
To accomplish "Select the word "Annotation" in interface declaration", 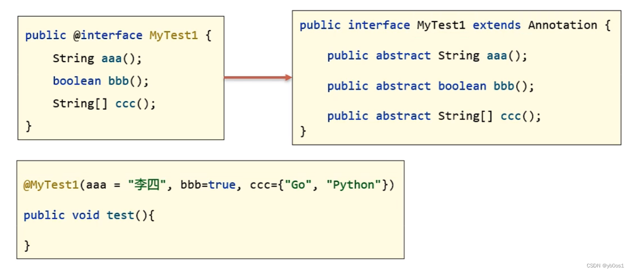I will (563, 25).
